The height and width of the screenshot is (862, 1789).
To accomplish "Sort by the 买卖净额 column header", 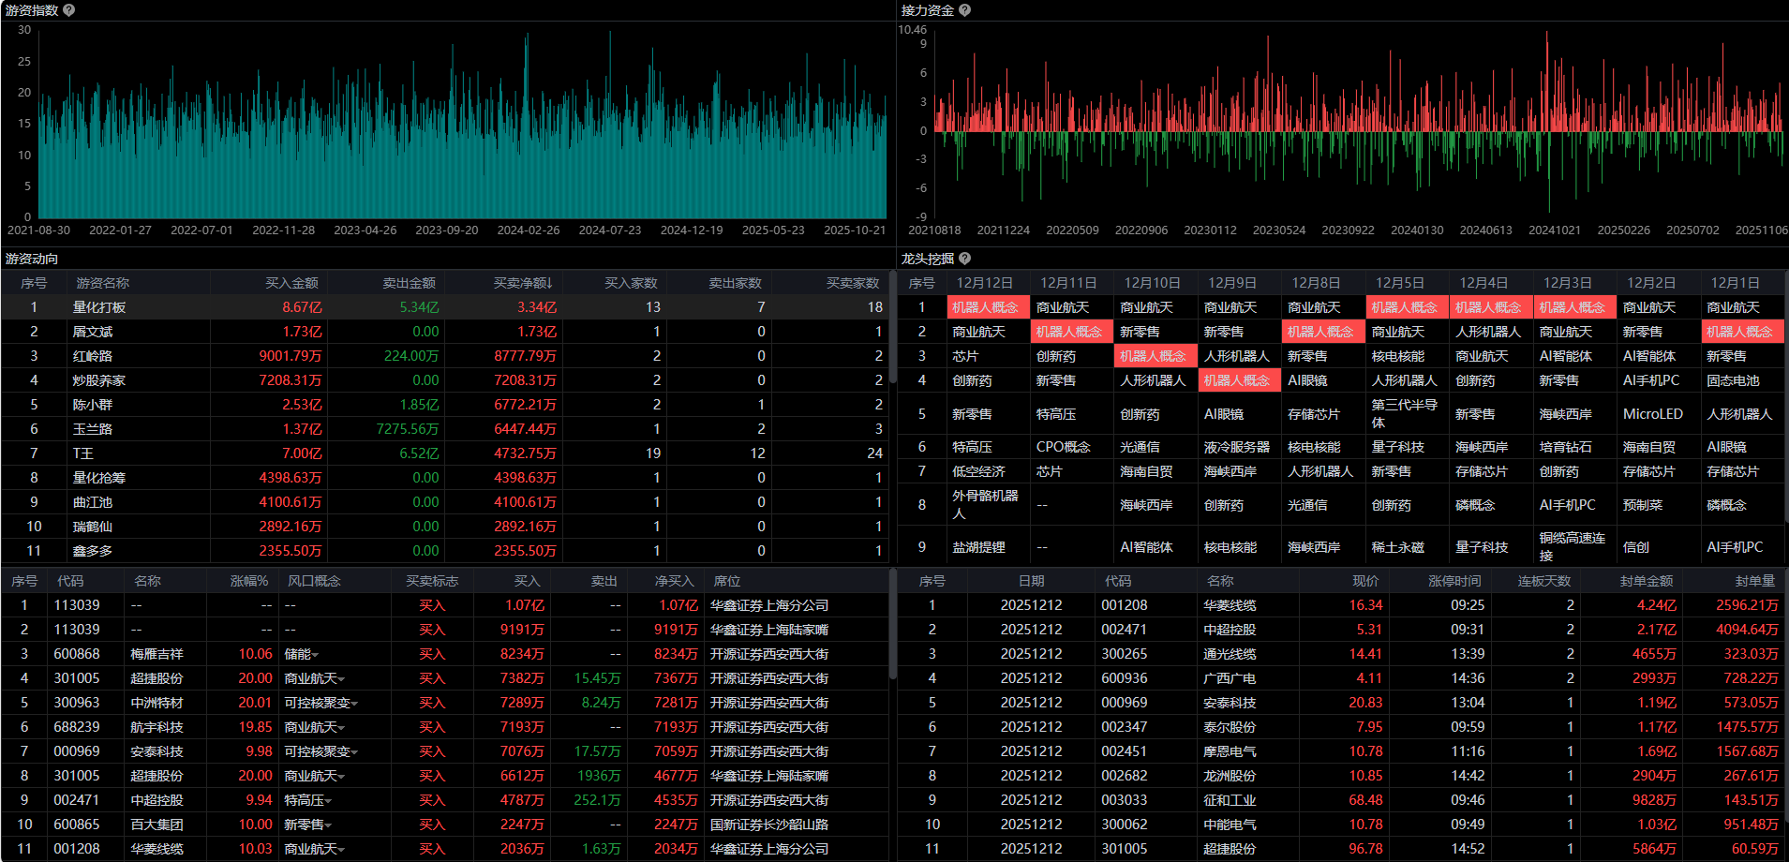I will 522,283.
